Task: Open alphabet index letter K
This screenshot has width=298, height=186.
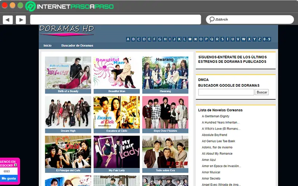Action: [180, 39]
